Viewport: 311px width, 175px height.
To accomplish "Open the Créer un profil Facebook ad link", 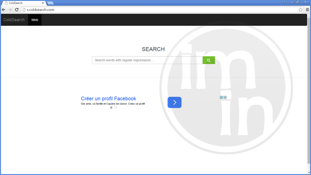I will click(x=109, y=98).
